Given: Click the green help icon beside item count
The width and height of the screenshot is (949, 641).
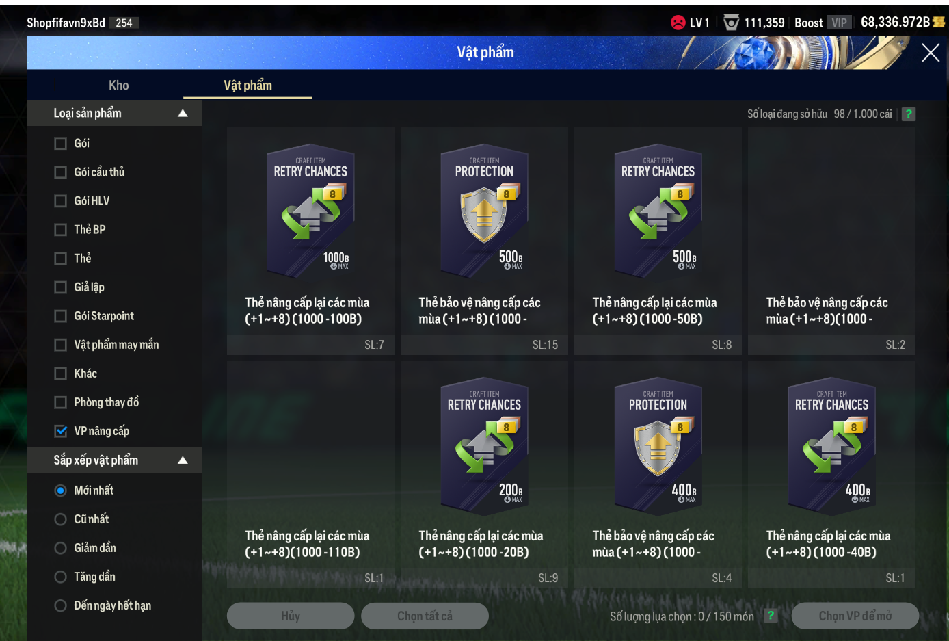Looking at the screenshot, I should tap(908, 114).
